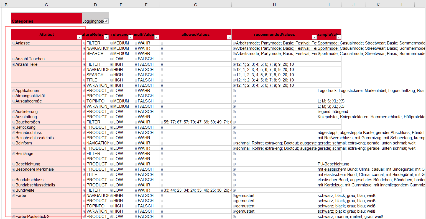The height and width of the screenshot is (219, 426).
Task: Select column header E
Action: point(121,5)
